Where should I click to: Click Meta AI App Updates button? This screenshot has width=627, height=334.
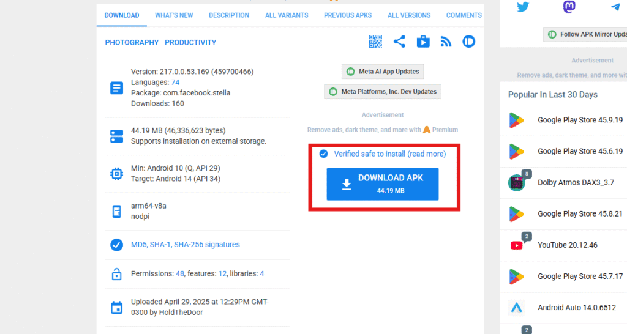coord(383,72)
